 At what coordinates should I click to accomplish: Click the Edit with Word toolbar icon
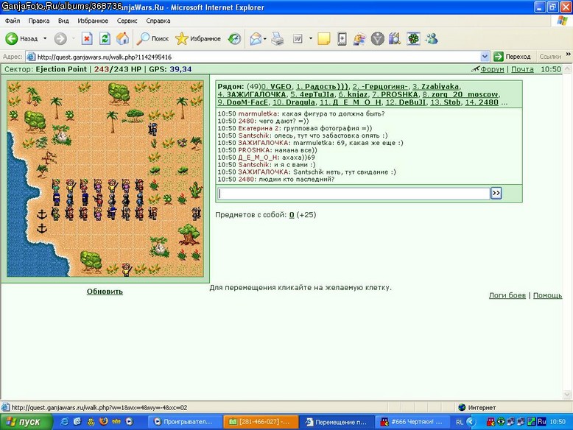(298, 38)
